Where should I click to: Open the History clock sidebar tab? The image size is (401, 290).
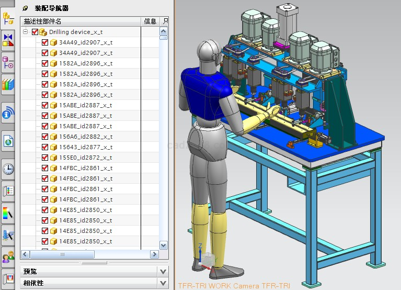pyautogui.click(x=8, y=169)
